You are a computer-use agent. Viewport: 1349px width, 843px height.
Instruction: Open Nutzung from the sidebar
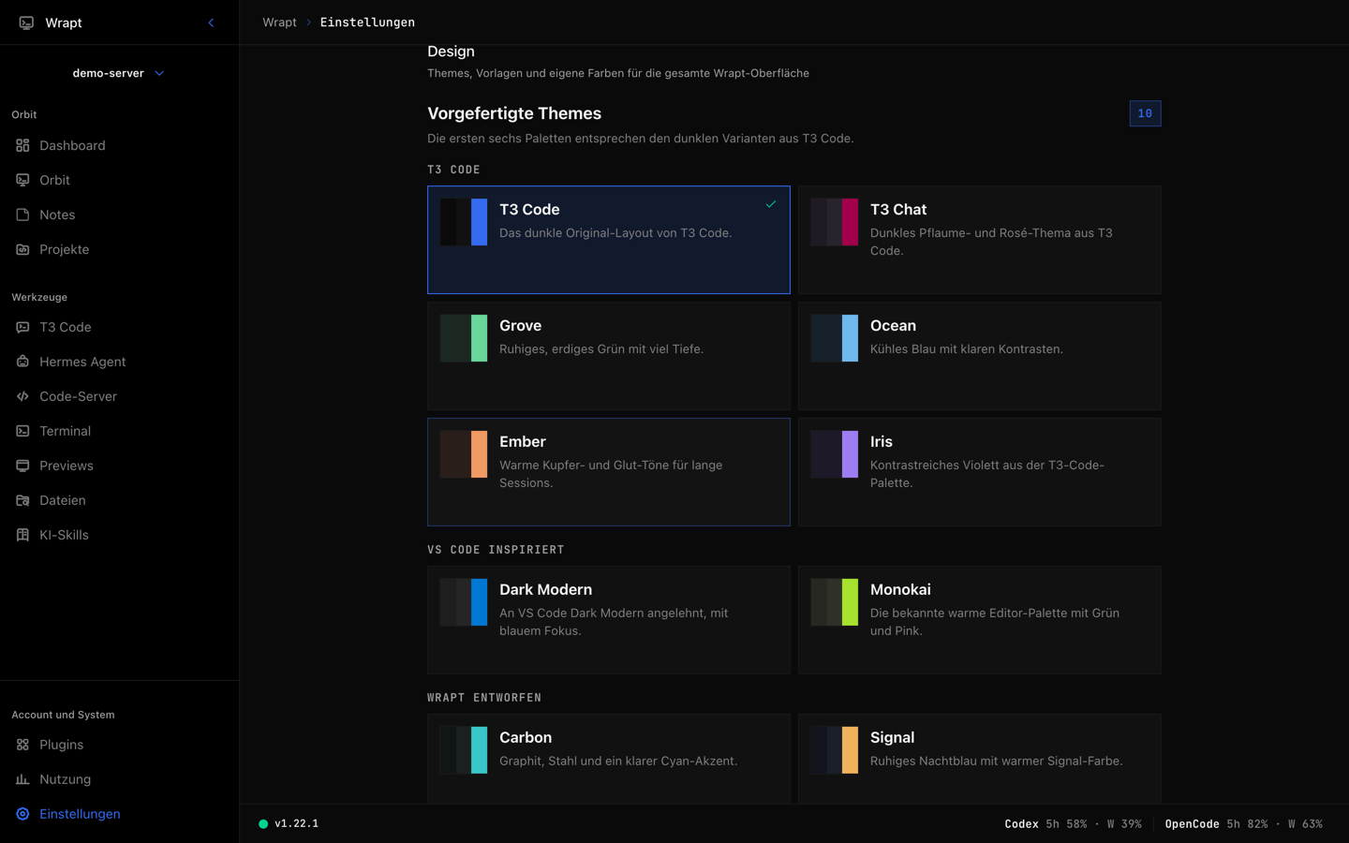click(119, 779)
